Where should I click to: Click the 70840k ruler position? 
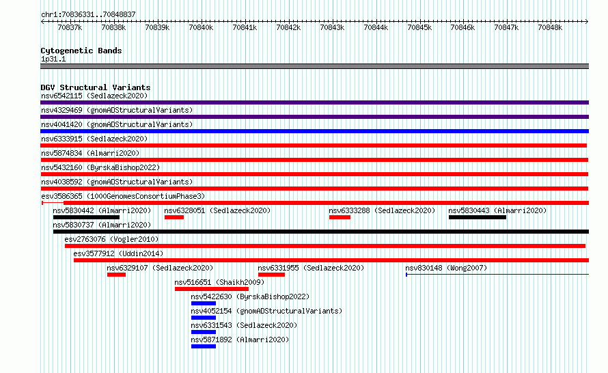(201, 27)
